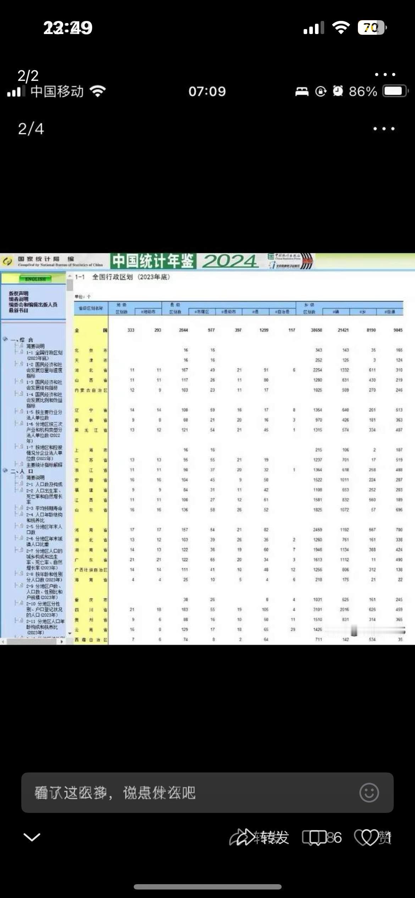Tap the heart 赞 like button
The height and width of the screenshot is (898, 415).
[373, 837]
